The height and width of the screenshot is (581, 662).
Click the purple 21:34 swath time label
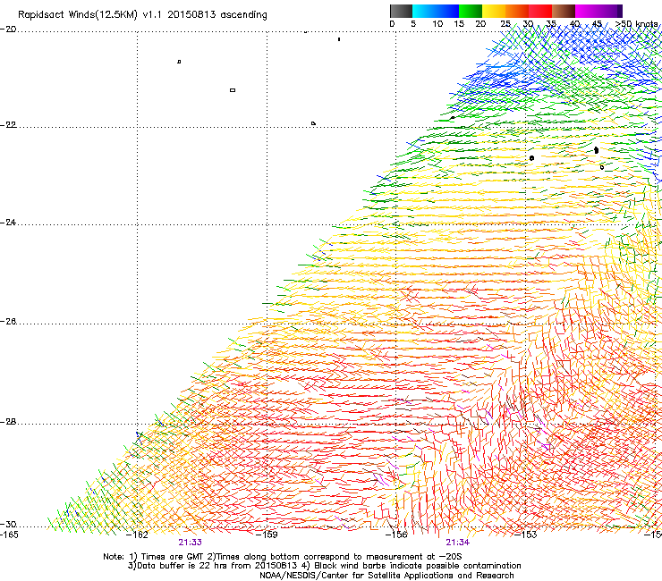[x=458, y=543]
